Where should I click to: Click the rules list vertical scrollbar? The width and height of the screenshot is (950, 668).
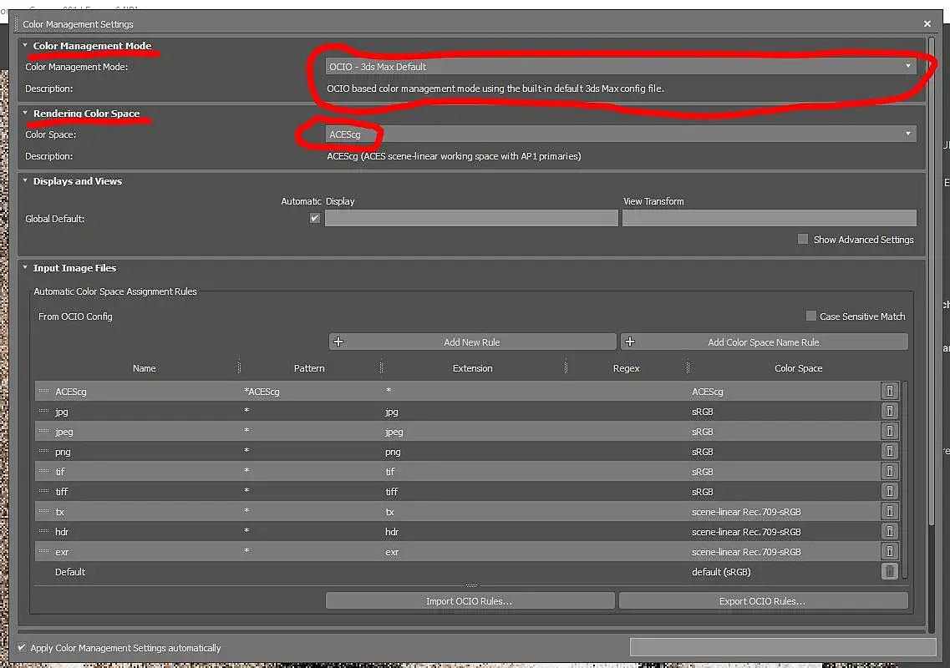point(905,478)
